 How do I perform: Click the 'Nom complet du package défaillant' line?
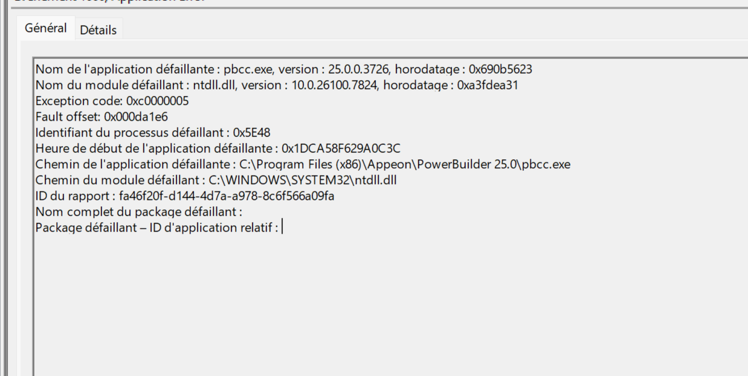click(138, 212)
